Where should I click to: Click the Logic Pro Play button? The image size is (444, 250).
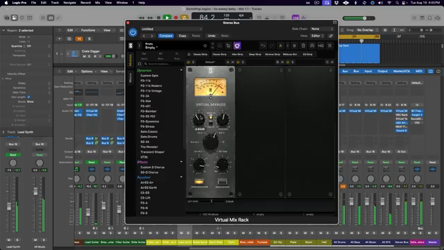167,17
